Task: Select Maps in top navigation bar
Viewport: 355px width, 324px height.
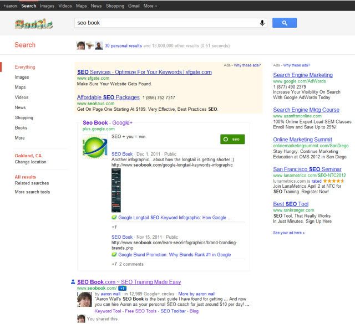Action: tap(82, 6)
